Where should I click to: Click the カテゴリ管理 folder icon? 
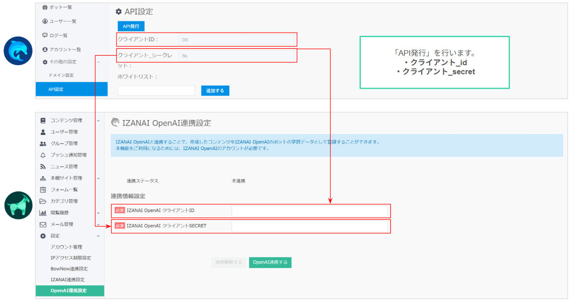[x=43, y=201]
